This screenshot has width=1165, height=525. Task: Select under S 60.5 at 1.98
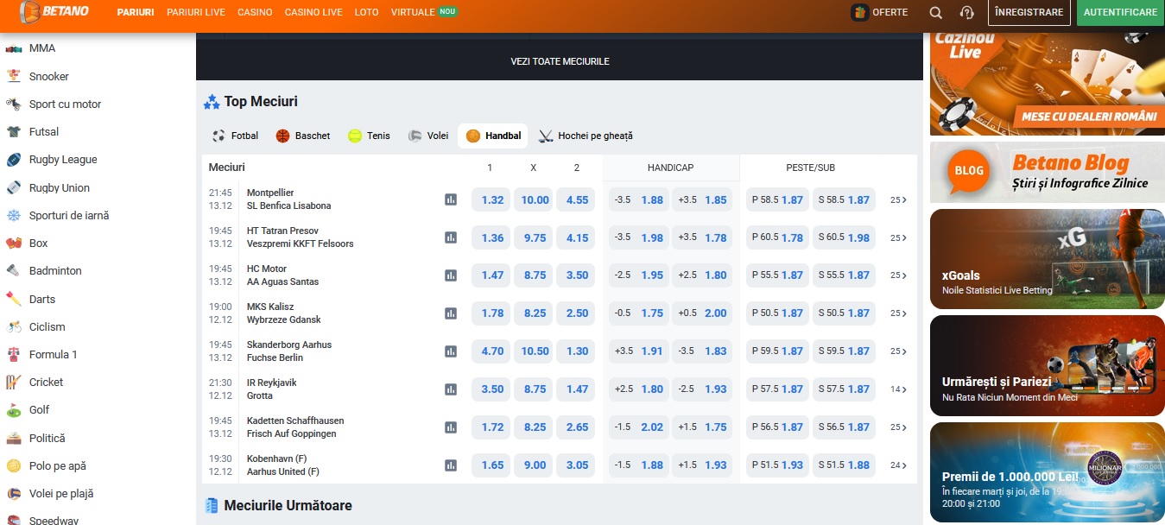pos(844,237)
